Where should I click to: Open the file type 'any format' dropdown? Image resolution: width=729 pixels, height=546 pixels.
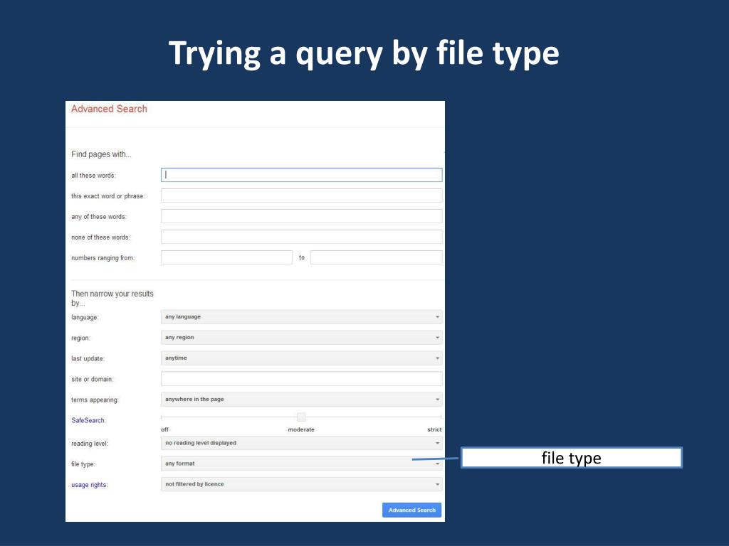[301, 464]
